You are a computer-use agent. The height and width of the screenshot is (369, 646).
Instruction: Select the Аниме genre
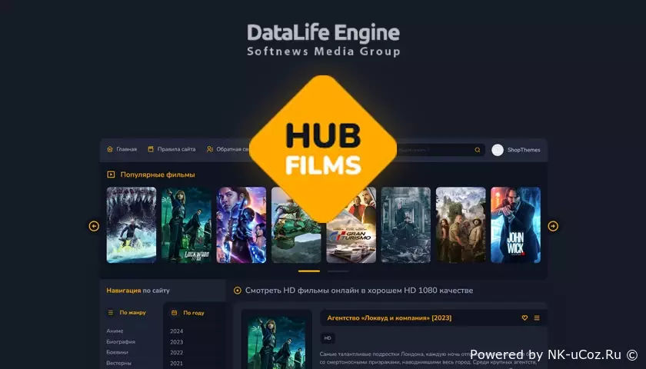[x=115, y=331]
